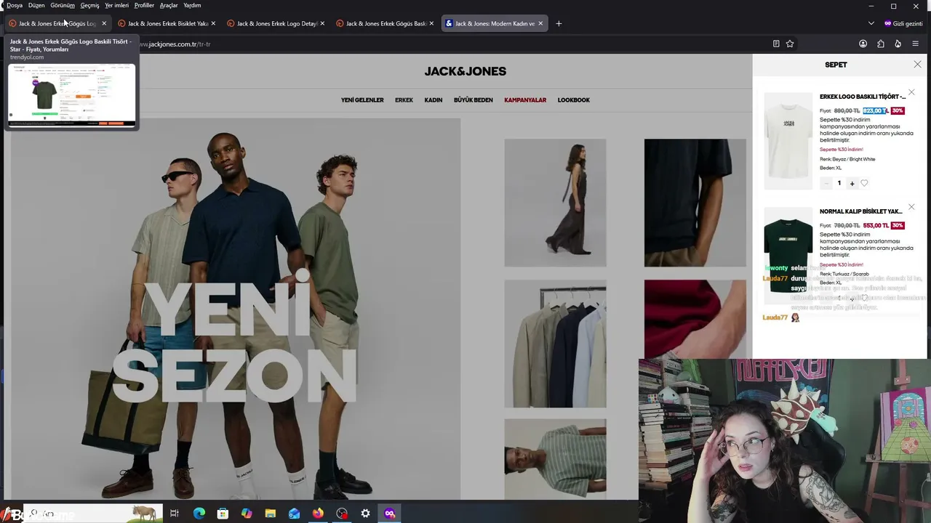Launch Microsoft Edge from the taskbar

click(x=199, y=514)
